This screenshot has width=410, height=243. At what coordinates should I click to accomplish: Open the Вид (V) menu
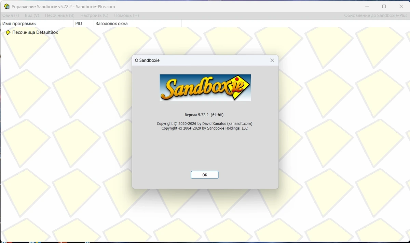point(32,15)
